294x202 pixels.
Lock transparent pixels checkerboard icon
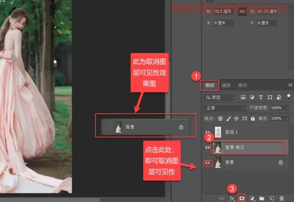point(220,118)
